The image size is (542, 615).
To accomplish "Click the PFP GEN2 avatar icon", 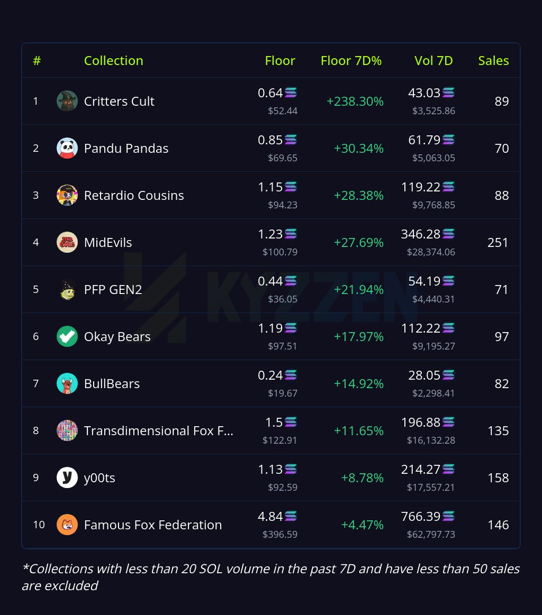I will [x=67, y=289].
